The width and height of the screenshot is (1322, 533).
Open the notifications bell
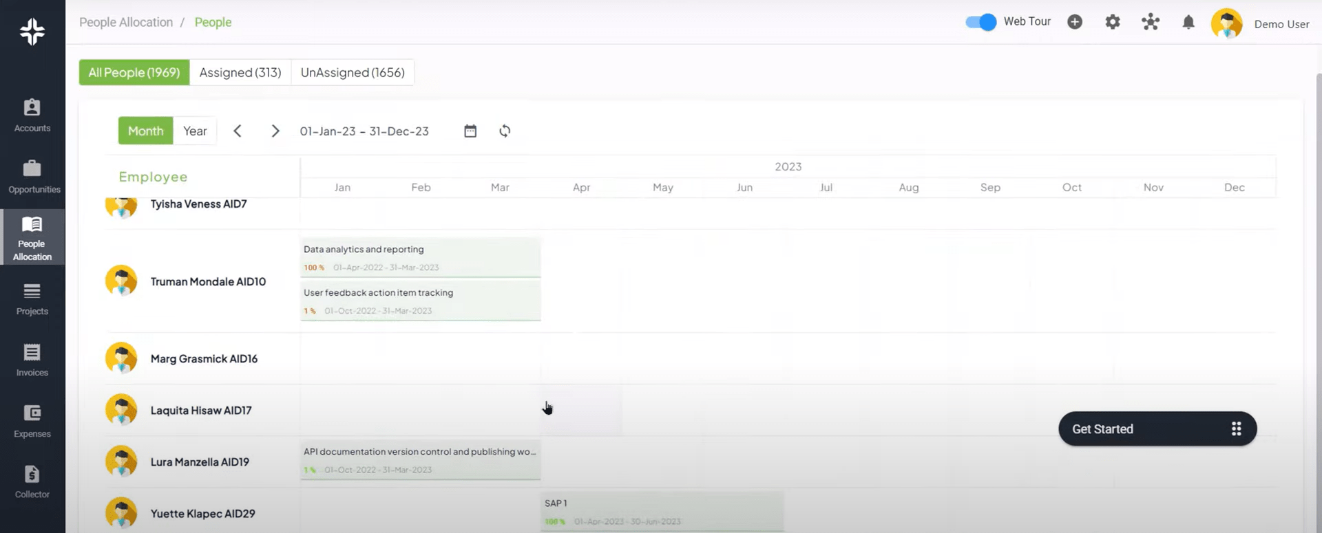(x=1188, y=23)
